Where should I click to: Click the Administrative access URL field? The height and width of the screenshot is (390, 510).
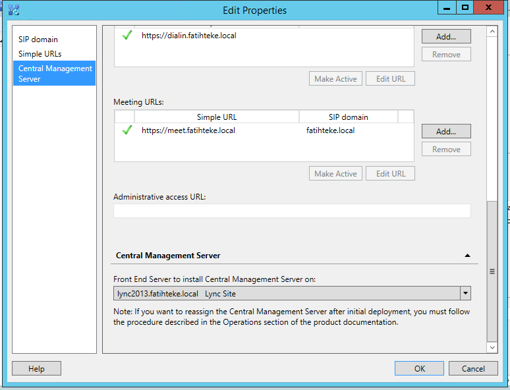[292, 211]
